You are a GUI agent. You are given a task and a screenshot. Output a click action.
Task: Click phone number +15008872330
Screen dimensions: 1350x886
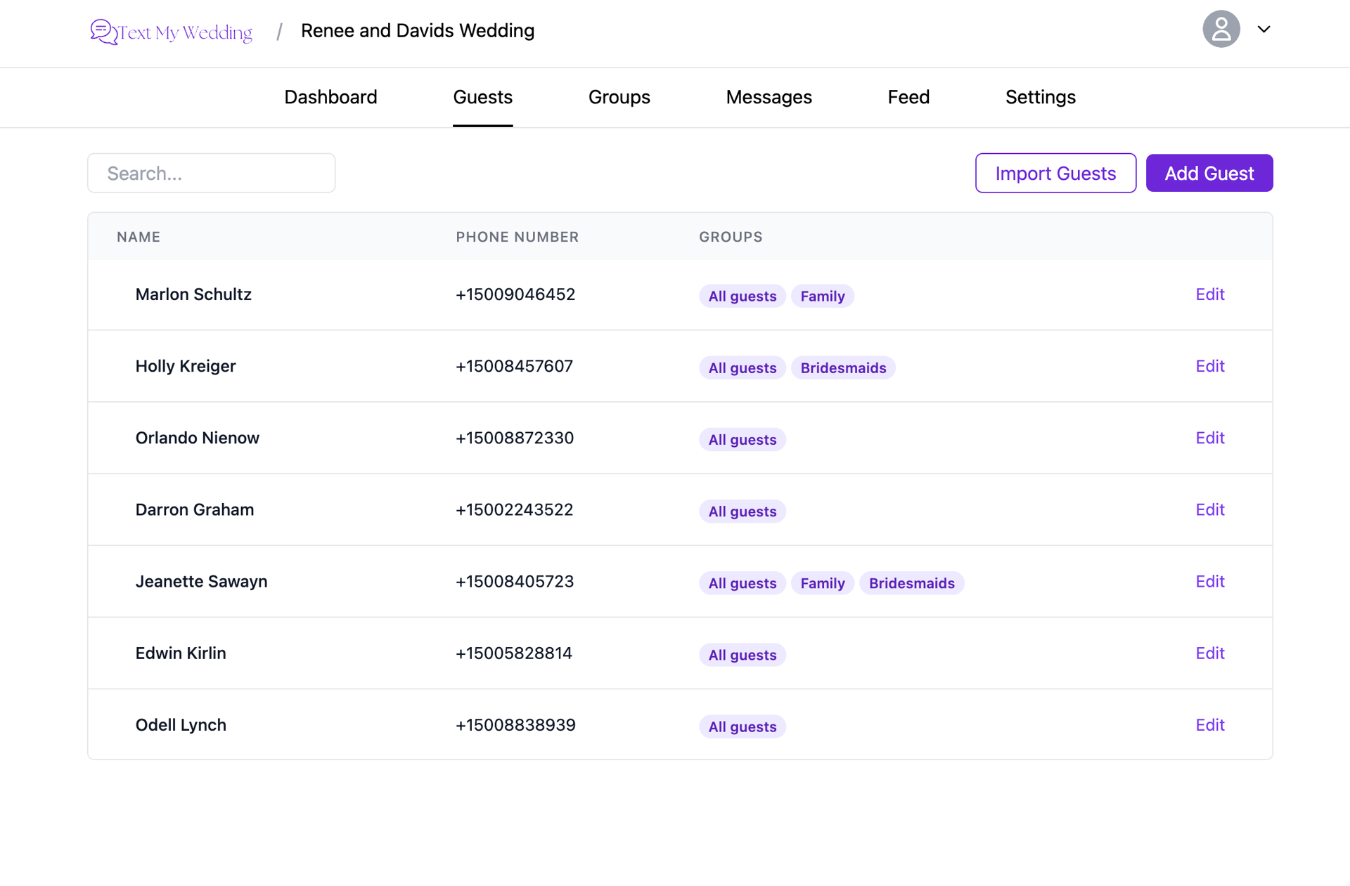(x=515, y=438)
